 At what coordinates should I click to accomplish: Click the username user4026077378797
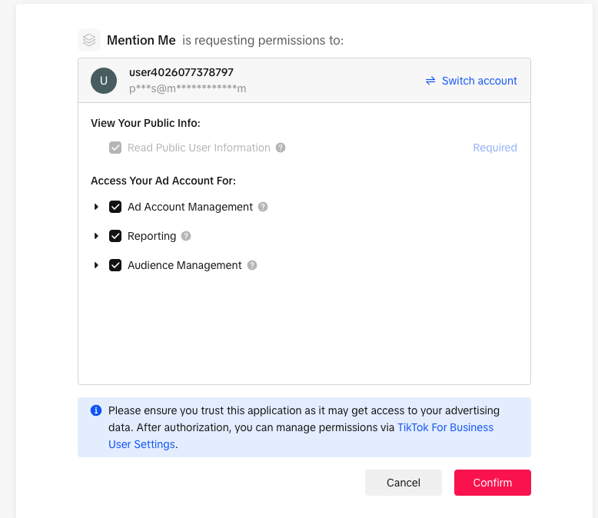point(181,72)
